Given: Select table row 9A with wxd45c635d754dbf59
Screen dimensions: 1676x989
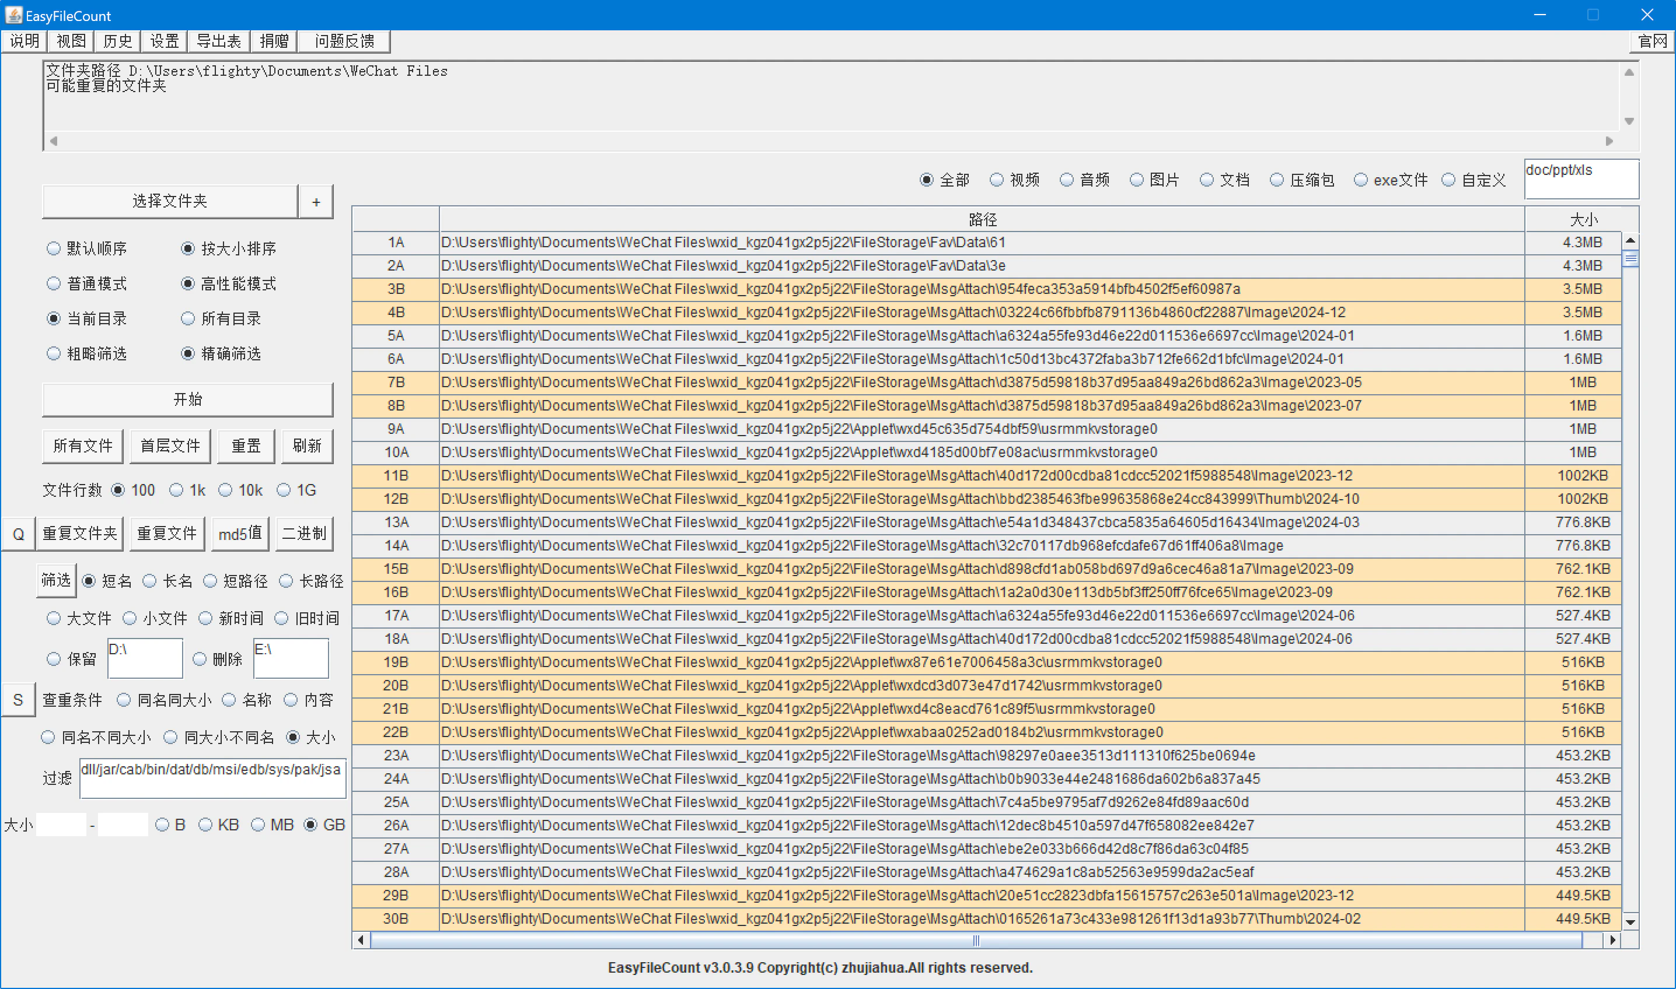Looking at the screenshot, I should (986, 429).
